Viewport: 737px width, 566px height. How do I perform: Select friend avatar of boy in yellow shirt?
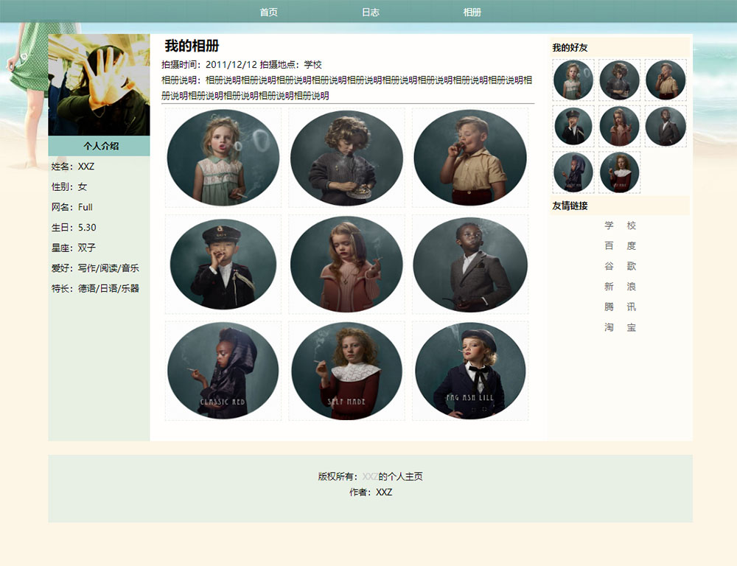[x=666, y=80]
